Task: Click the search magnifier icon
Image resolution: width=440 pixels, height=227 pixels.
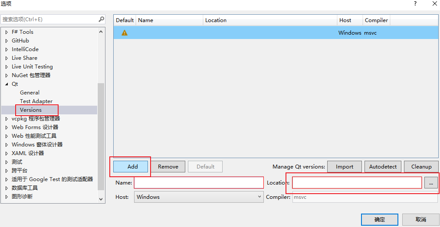Action: point(101,19)
